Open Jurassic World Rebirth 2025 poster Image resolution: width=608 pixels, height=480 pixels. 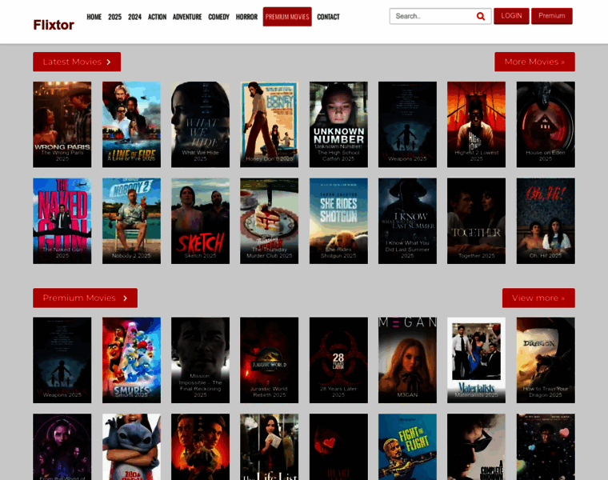[269, 360]
